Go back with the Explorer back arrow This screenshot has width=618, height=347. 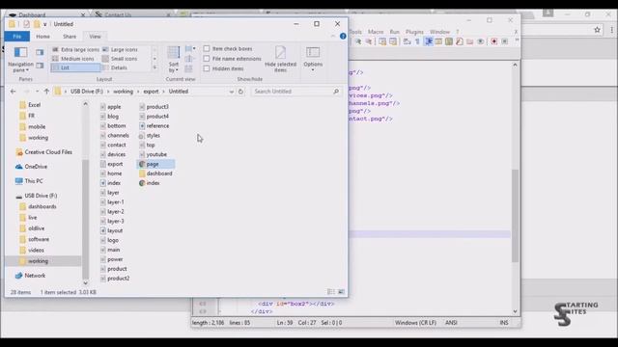point(13,92)
